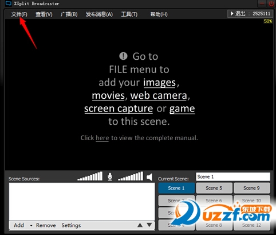Image resolution: width=276 pixels, height=235 pixels.
Task: Open the 文件(F) file menu
Action: point(19,14)
